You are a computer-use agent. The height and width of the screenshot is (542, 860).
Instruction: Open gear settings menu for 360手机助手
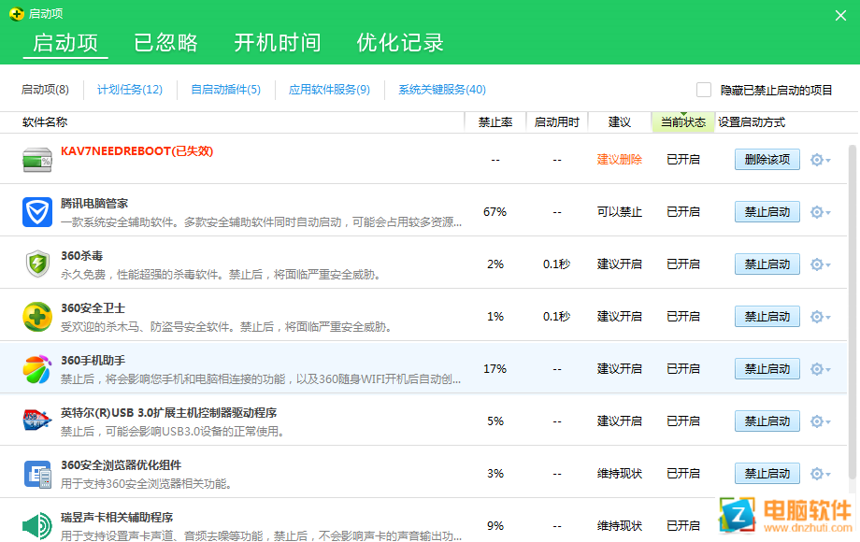820,369
